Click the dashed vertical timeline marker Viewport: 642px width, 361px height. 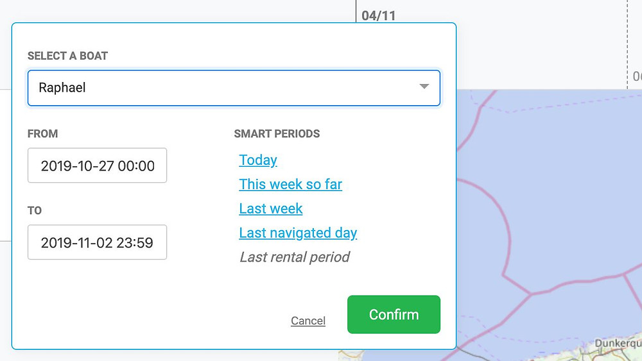point(627,44)
